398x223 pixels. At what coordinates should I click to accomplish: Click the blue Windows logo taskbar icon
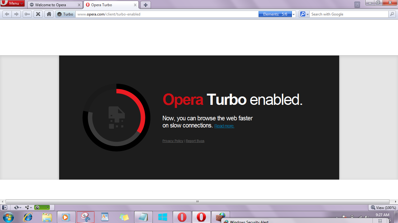[163, 217]
